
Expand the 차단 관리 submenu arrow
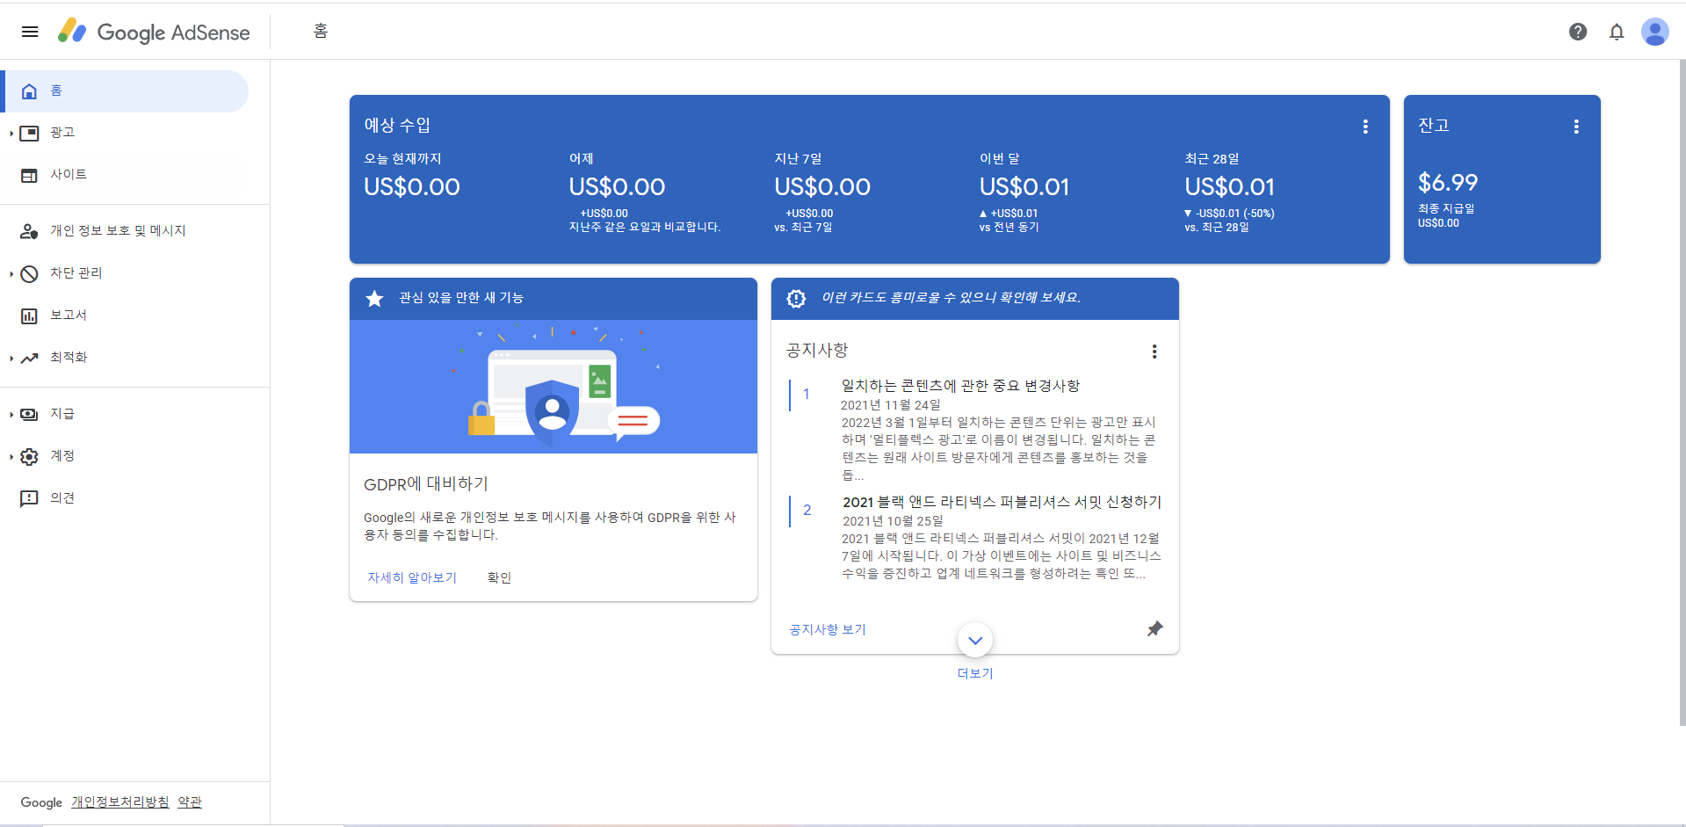11,274
